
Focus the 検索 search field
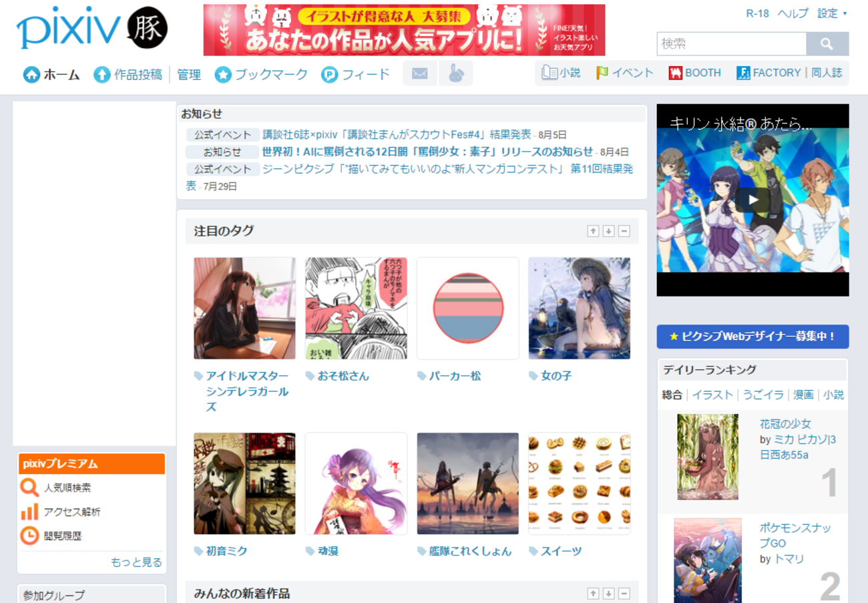[x=731, y=44]
